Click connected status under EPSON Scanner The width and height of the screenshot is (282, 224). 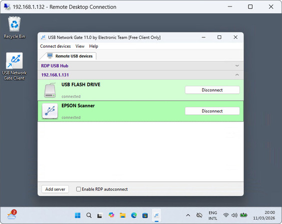click(71, 117)
